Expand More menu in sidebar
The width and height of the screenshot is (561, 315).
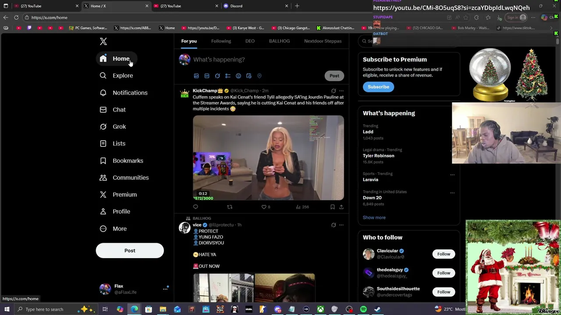[x=114, y=229]
